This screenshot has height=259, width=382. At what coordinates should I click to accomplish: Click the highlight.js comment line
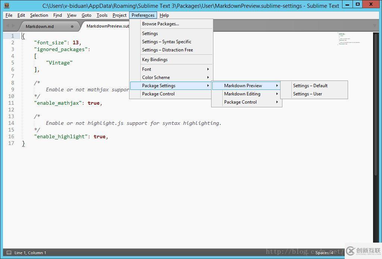[134, 123]
